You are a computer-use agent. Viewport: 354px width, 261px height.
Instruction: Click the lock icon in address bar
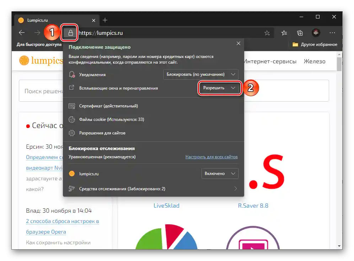tap(70, 33)
